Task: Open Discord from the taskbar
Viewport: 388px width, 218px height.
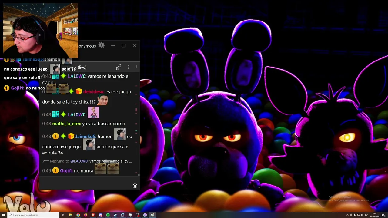Action: pos(100,215)
